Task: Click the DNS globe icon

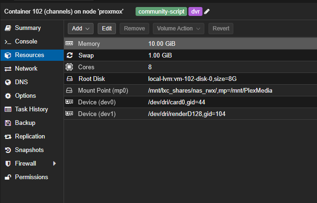Action: [7, 82]
